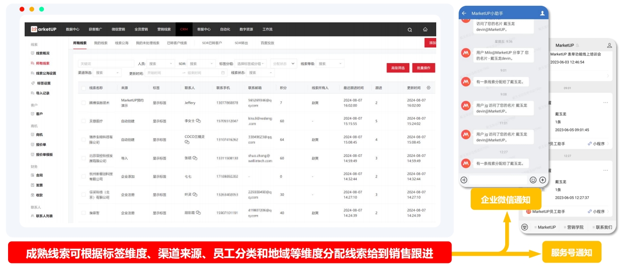Tap the voice input icon in chat
Image resolution: width=623 pixels, height=267 pixels.
point(464,180)
